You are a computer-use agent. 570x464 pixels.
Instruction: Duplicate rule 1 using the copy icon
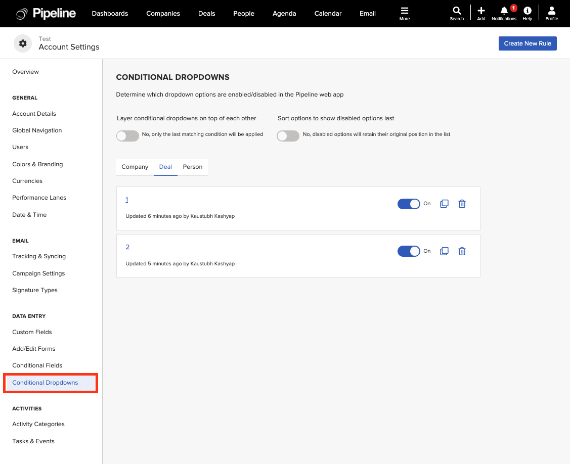444,204
